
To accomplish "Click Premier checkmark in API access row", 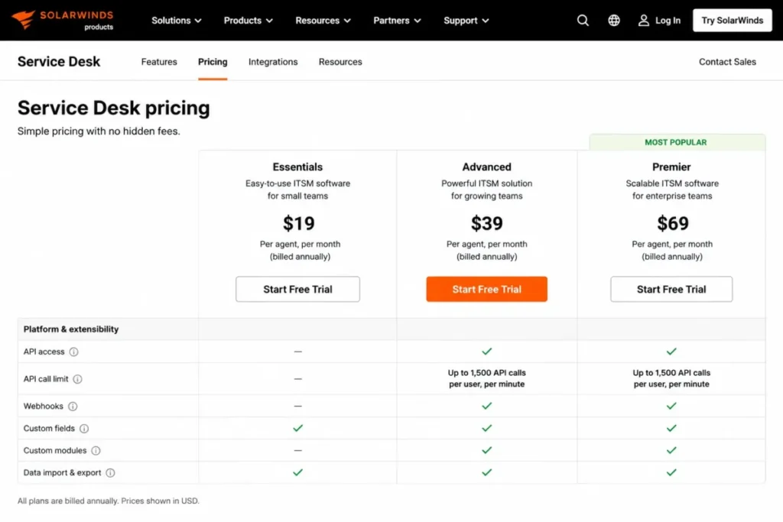I will point(671,352).
